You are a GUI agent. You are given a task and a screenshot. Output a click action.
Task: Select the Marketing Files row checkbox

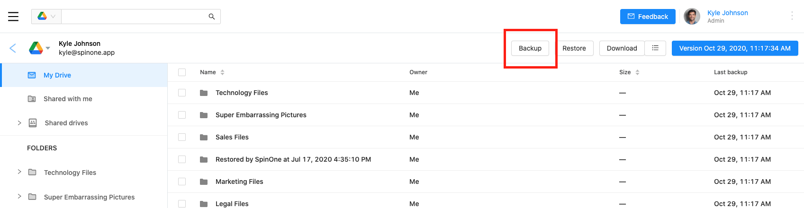coord(182,182)
